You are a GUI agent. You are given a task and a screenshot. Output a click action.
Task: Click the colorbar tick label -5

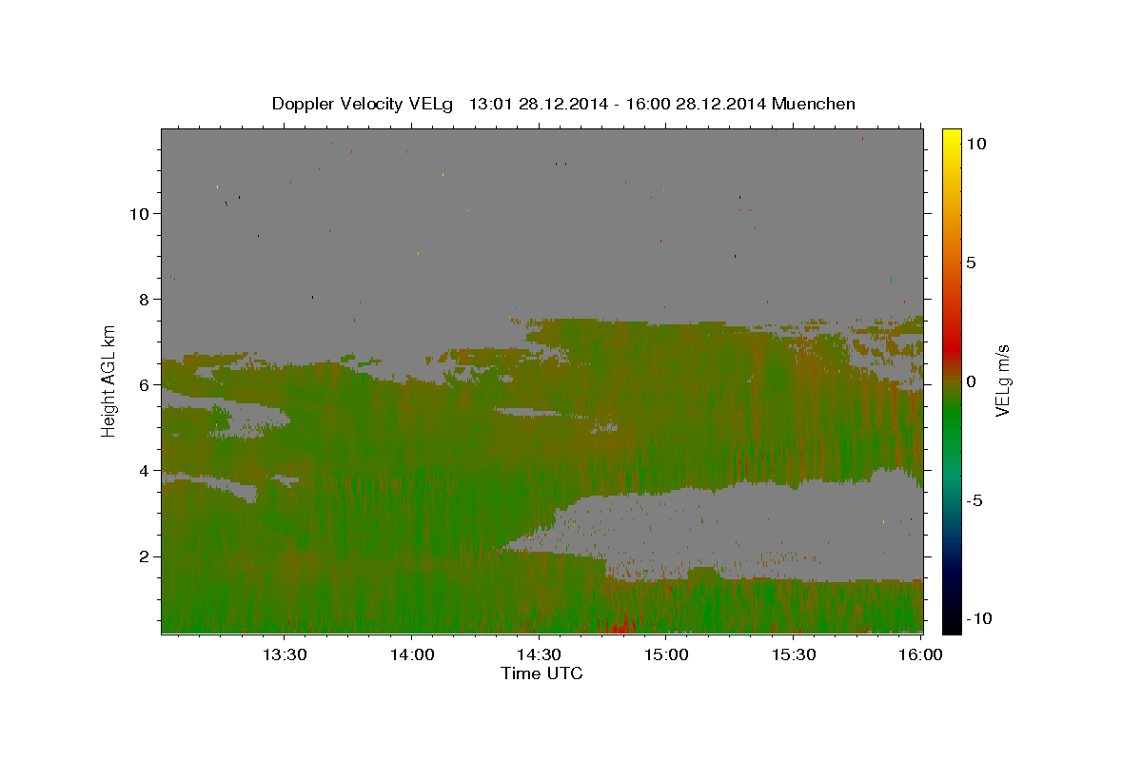tap(975, 500)
